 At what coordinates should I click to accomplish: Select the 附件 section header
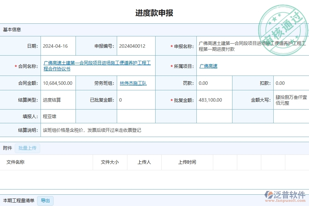(8, 147)
